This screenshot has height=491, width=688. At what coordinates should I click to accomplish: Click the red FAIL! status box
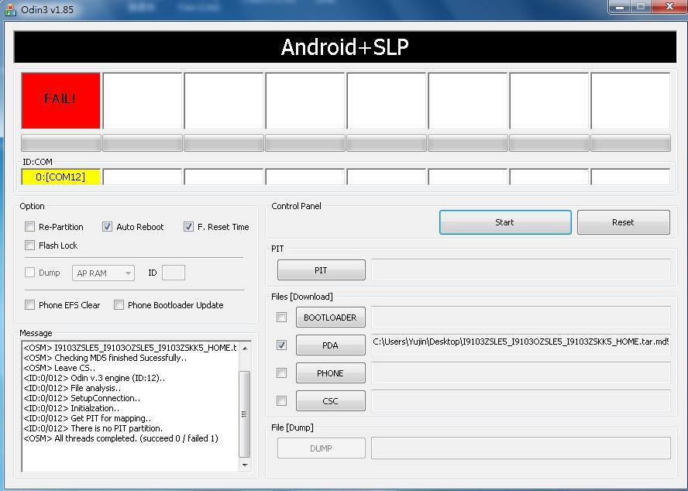coord(60,101)
